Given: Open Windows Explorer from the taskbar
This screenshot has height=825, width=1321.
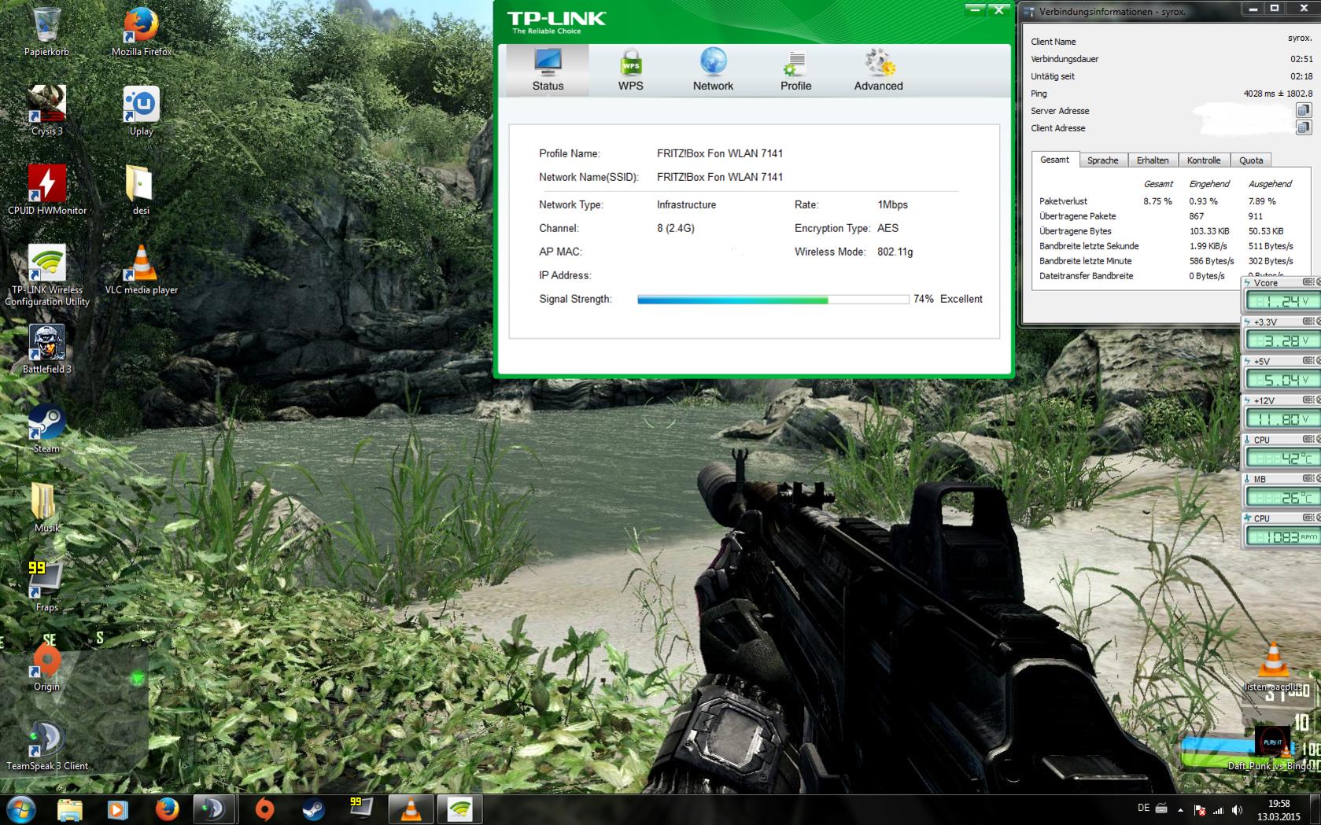Looking at the screenshot, I should coord(69,809).
